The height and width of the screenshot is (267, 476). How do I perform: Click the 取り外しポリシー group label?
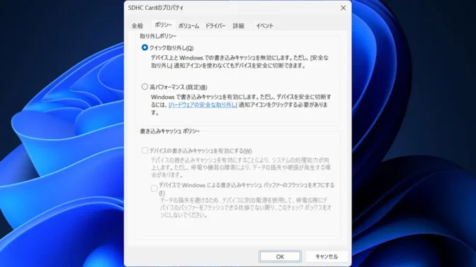click(x=158, y=36)
